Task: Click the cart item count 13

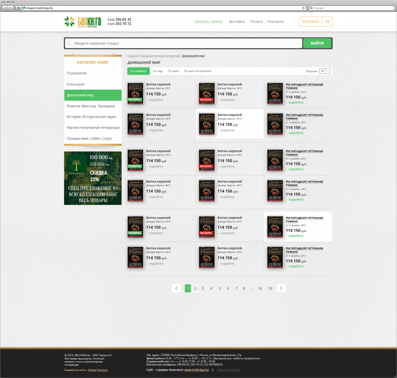Action: click(327, 22)
